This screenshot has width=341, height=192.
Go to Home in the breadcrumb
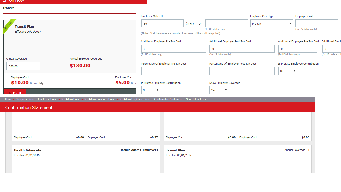tap(8, 99)
